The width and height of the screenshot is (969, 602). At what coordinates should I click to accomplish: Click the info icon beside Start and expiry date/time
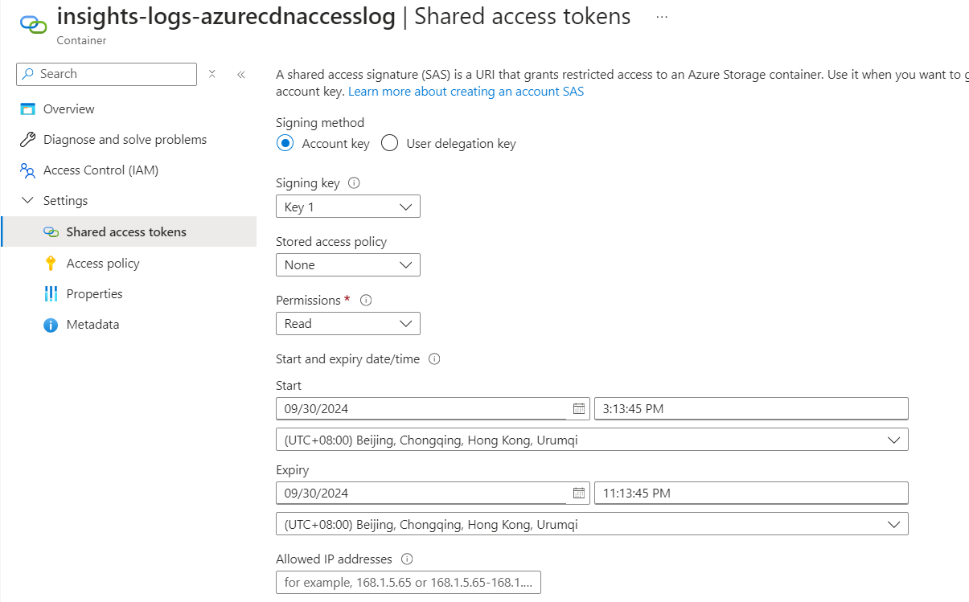[434, 359]
